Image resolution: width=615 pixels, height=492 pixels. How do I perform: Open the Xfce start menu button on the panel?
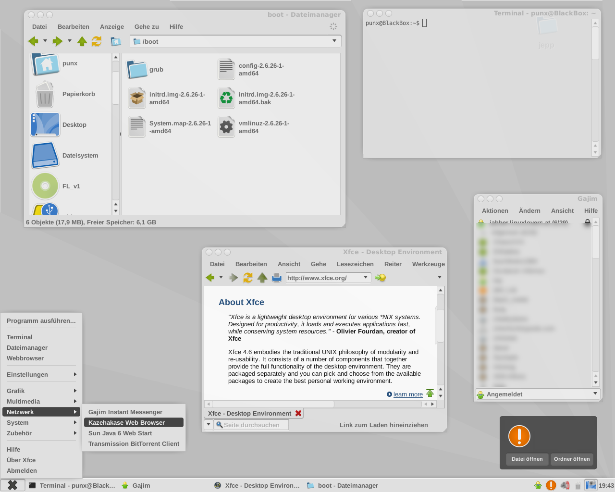[12, 485]
